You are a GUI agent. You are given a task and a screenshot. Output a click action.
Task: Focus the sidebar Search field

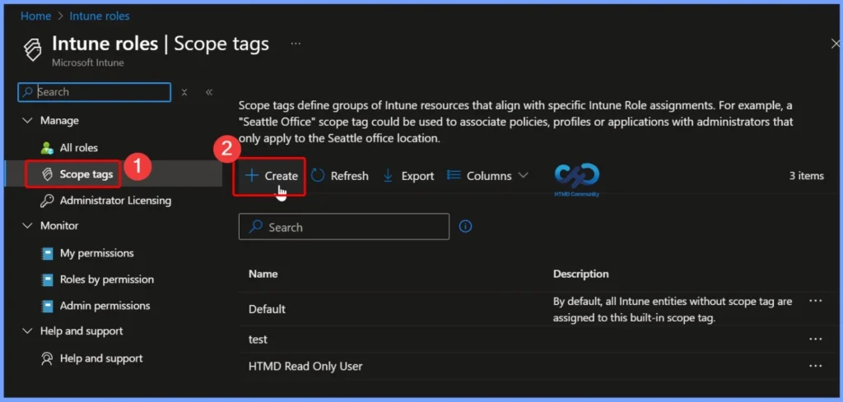95,92
